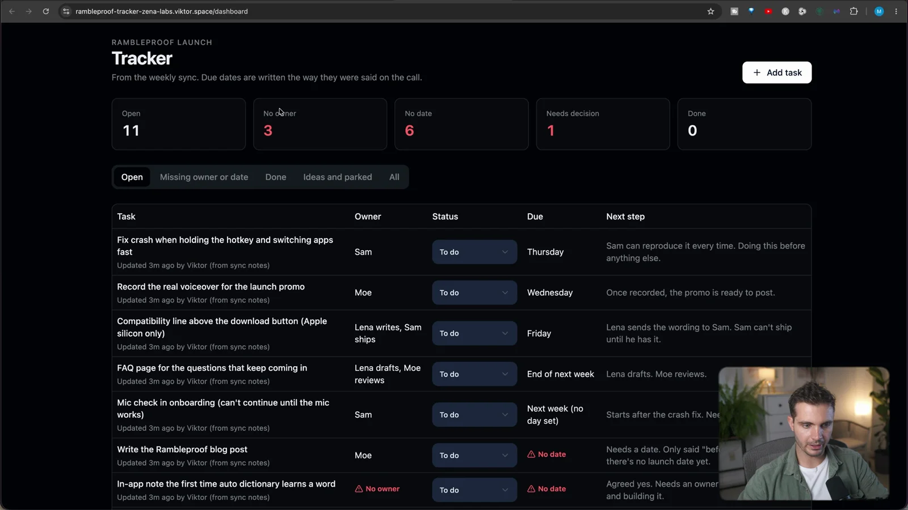This screenshot has height=510, width=908.
Task: Open site information icon in address bar
Action: coord(66,11)
